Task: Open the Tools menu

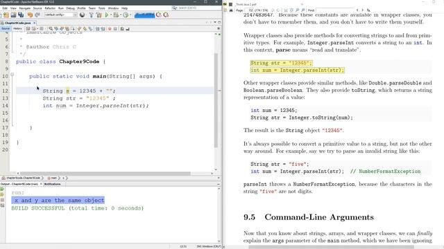Action: 102,8
